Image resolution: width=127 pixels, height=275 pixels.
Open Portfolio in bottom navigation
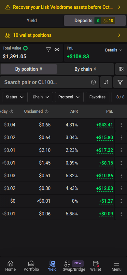pyautogui.click(x=31, y=266)
